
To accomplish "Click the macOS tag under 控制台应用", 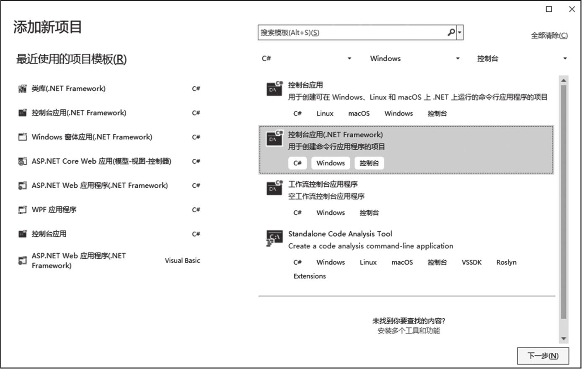I will (x=359, y=114).
